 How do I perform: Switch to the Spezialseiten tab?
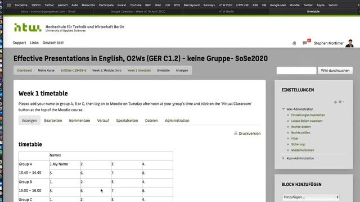pyautogui.click(x=127, y=121)
